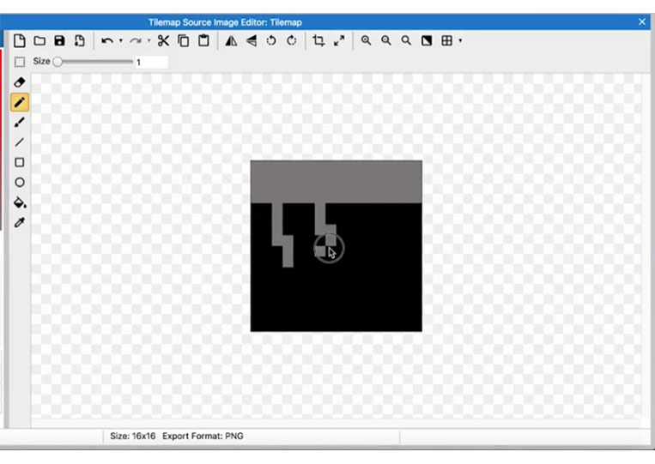
Task: Click 'Size: 16x16' status text
Action: point(133,436)
